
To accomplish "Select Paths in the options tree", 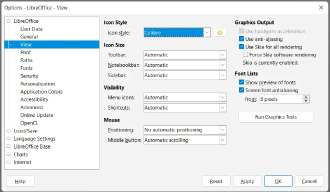I will coord(26,60).
